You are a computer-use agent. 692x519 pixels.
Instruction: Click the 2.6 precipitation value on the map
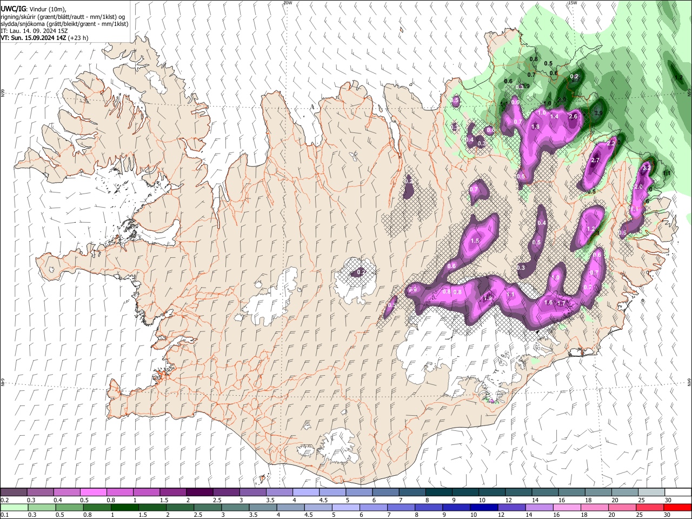pyautogui.click(x=573, y=116)
